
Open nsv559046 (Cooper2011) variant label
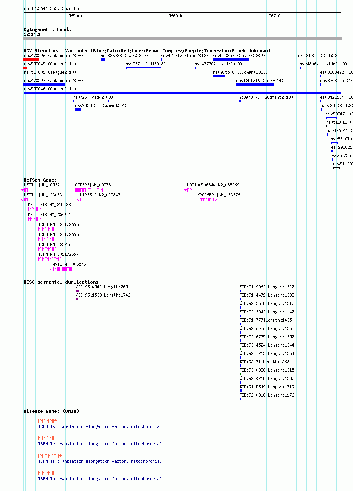50,89
